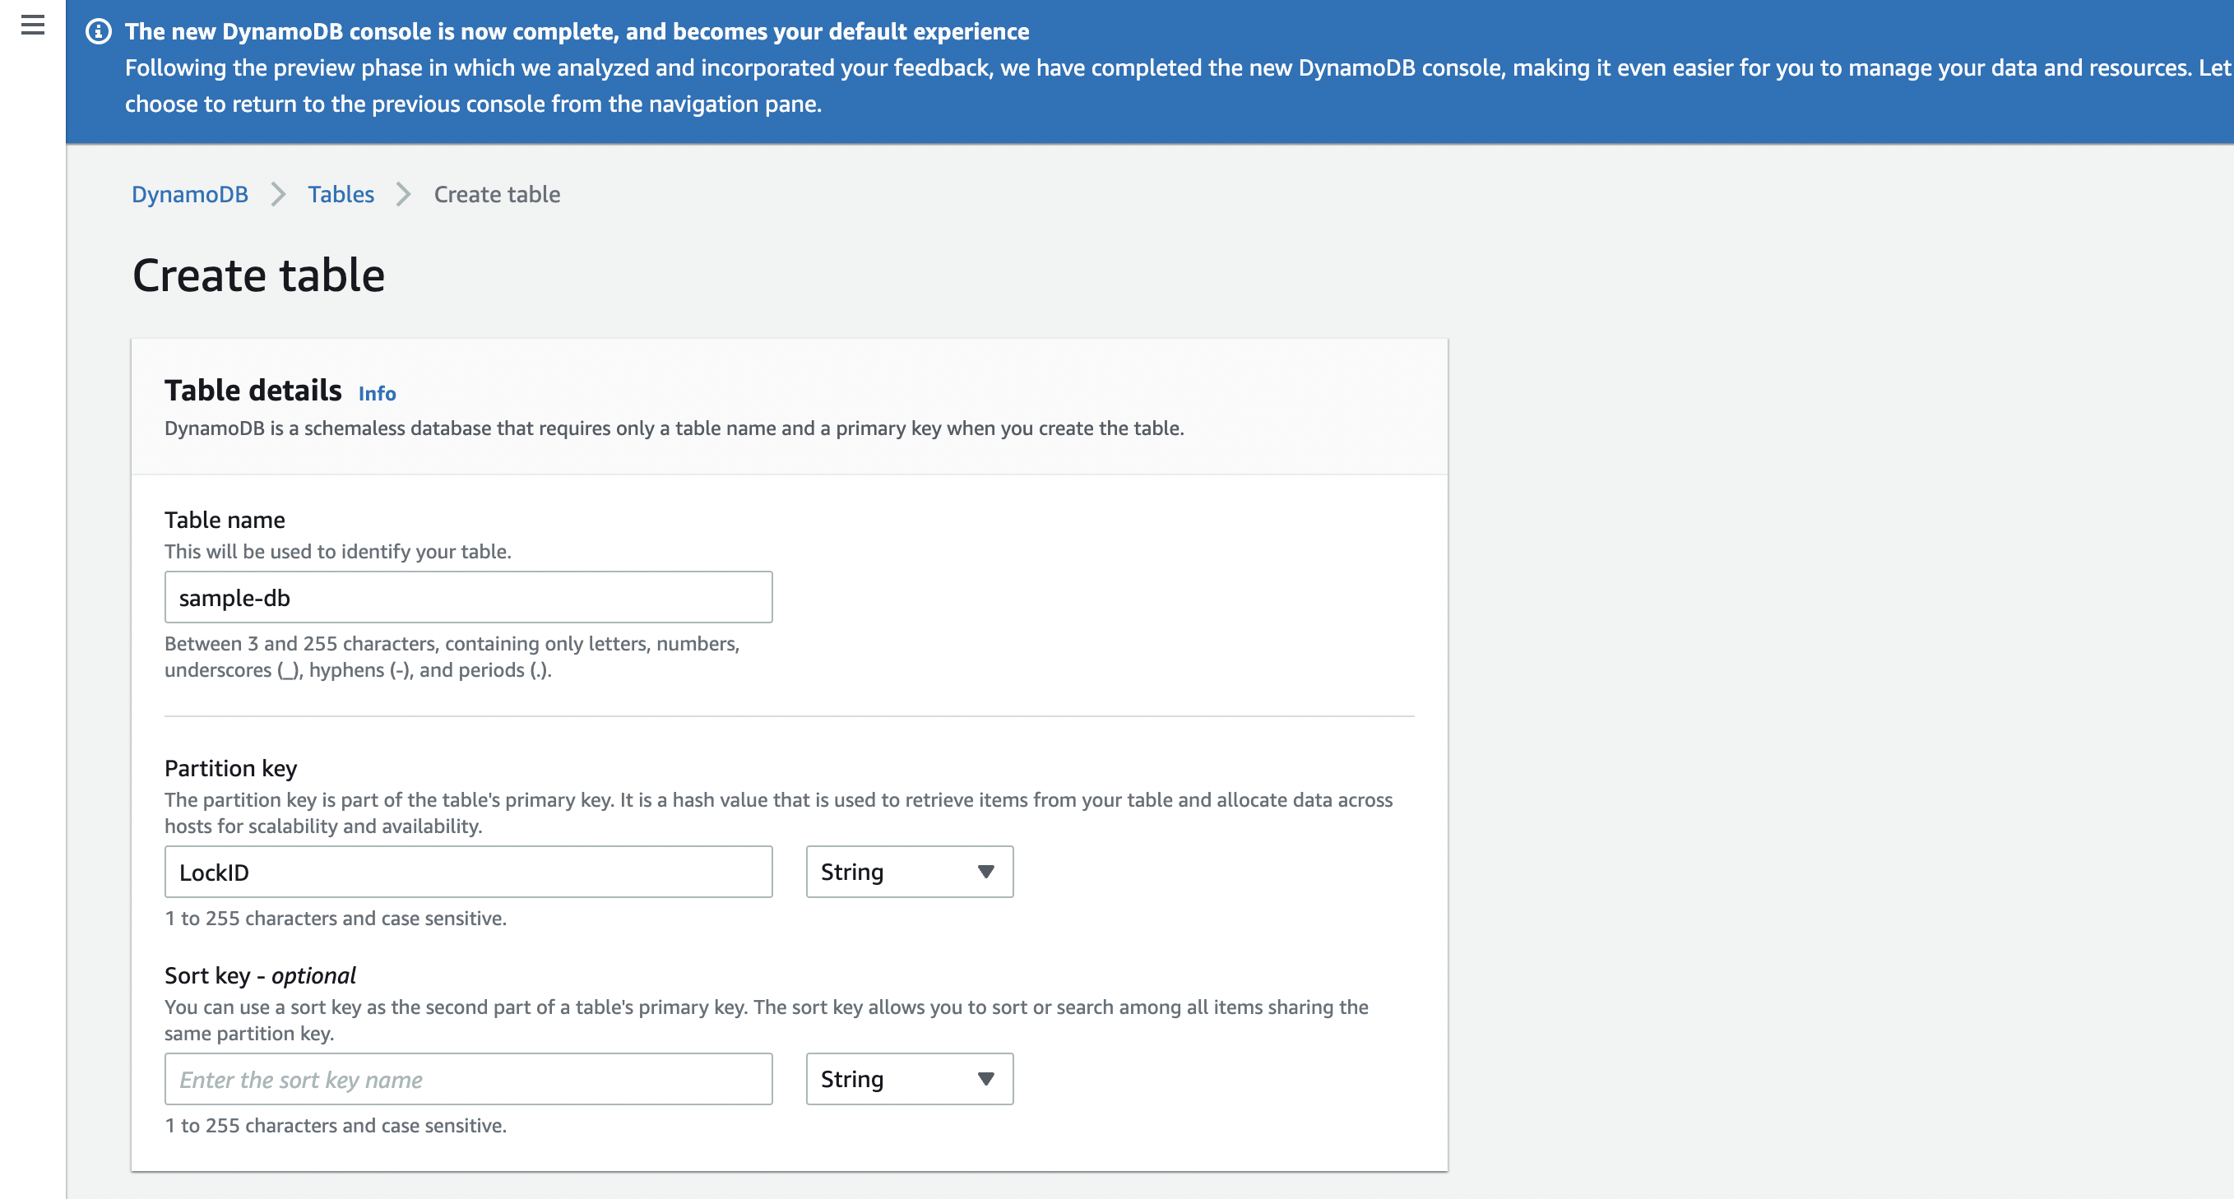Open the Tables breadcrumb link
Screen dimensions: 2234x1199
tap(341, 194)
